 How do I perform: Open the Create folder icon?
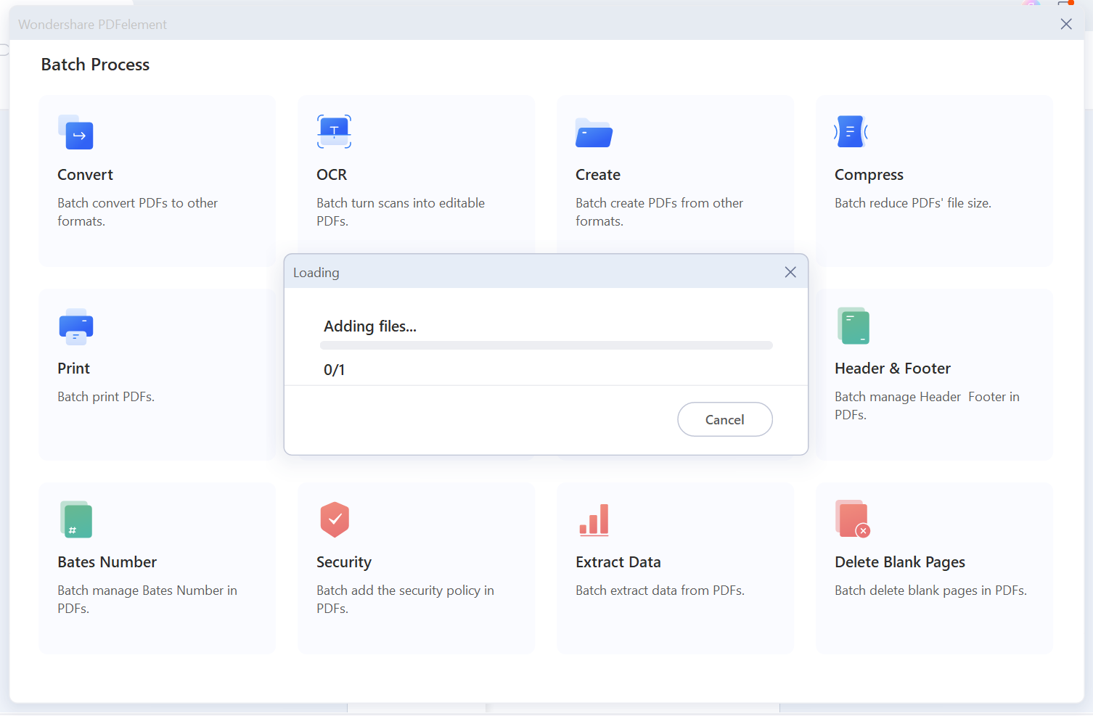pos(594,133)
